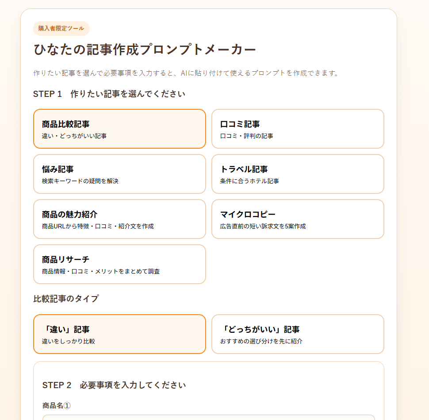This screenshot has width=429, height=420.
Task: Select the 「違い」記事 comparison type
Action: point(119,334)
